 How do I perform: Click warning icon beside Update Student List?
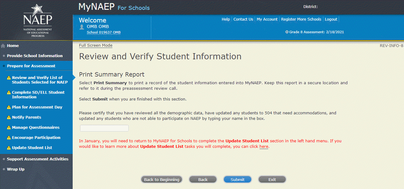pyautogui.click(x=9, y=148)
